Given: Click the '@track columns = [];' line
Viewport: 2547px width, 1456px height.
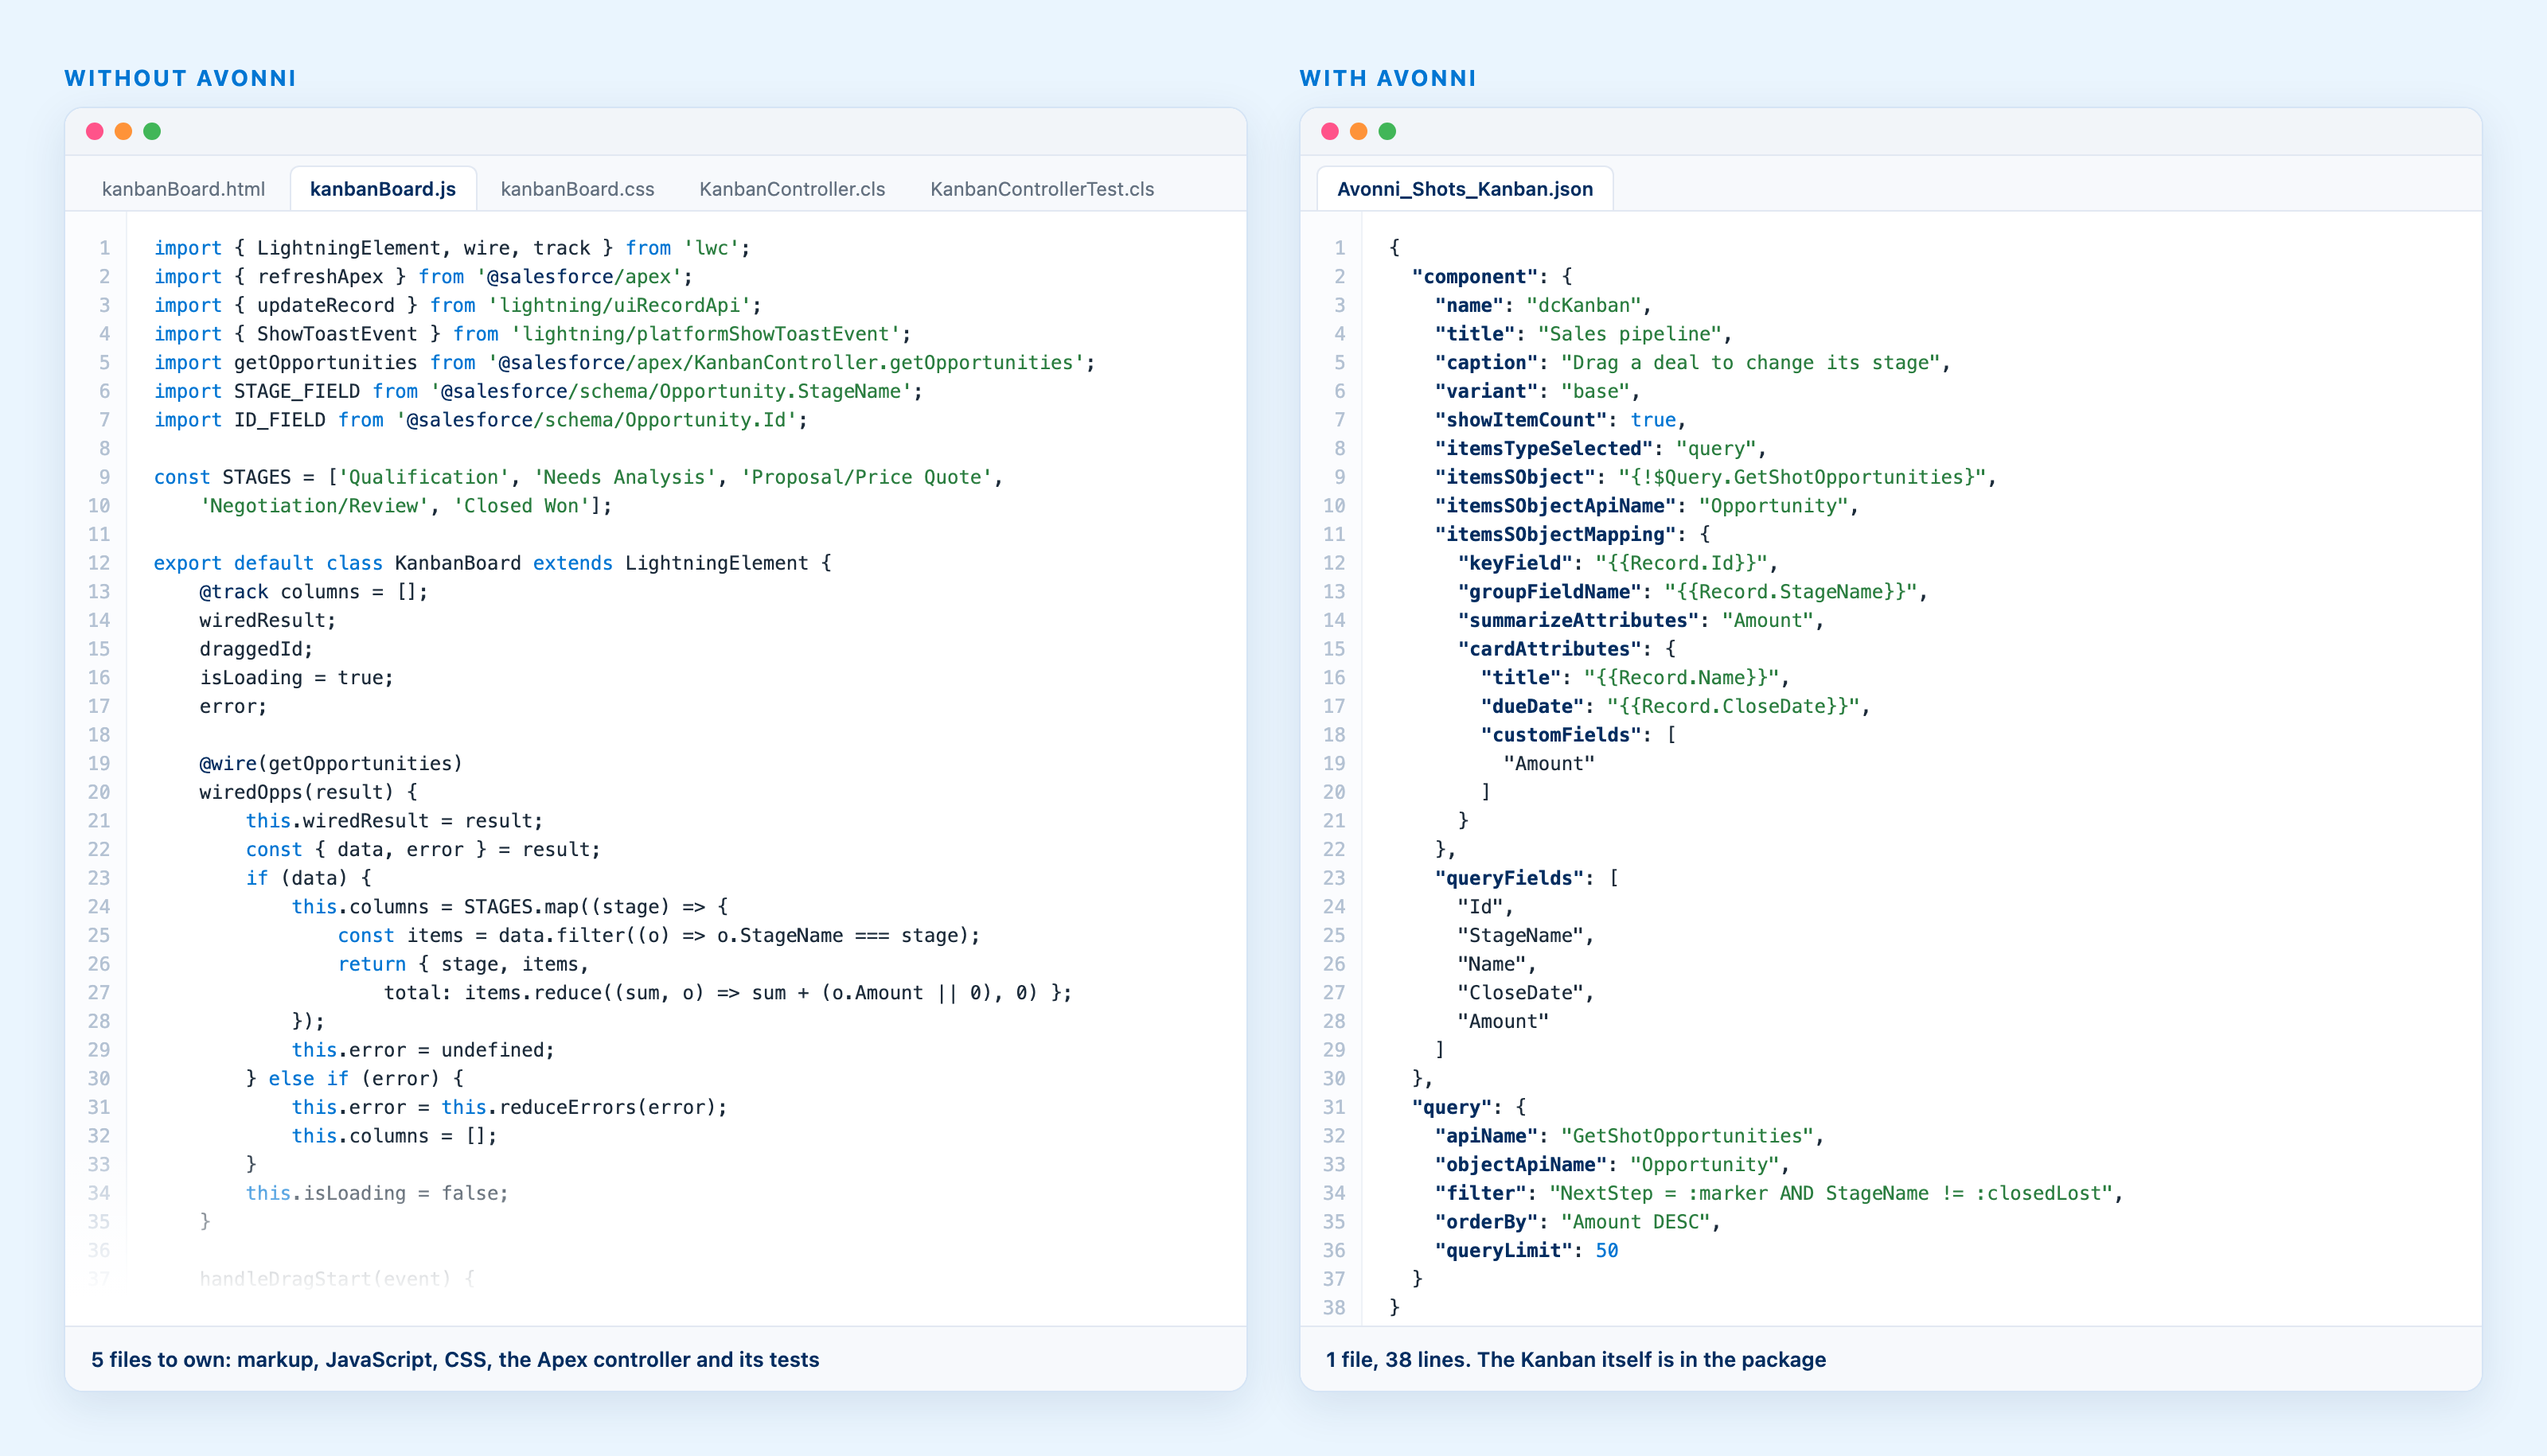Looking at the screenshot, I should pos(313,592).
